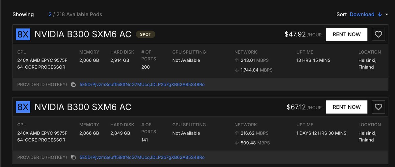Click uptime 13 HRS 45 MINS
The image size is (395, 167).
coord(313,60)
